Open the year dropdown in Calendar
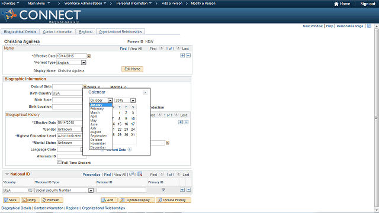The height and width of the screenshot is (213, 379). [x=133, y=100]
